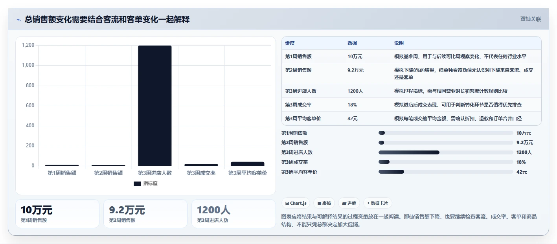Viewport: 557px width, 244px height.
Task: Click the 第3周成交率 progress bar
Action: [446, 162]
